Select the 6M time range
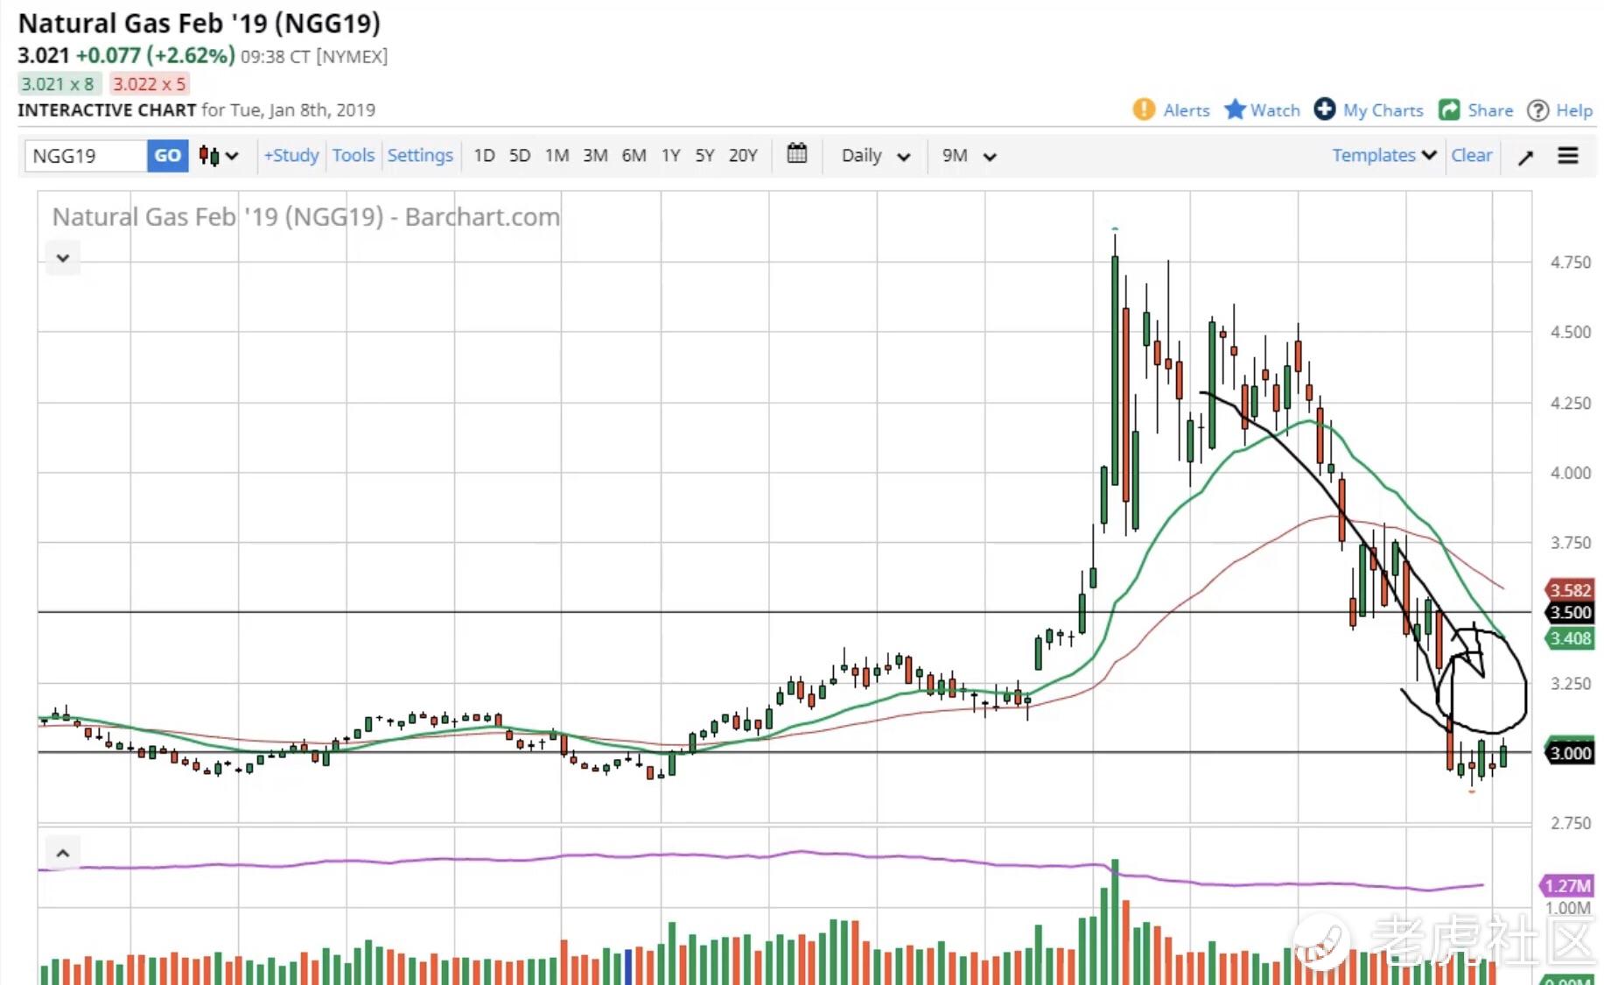The height and width of the screenshot is (985, 1604). [x=634, y=156]
